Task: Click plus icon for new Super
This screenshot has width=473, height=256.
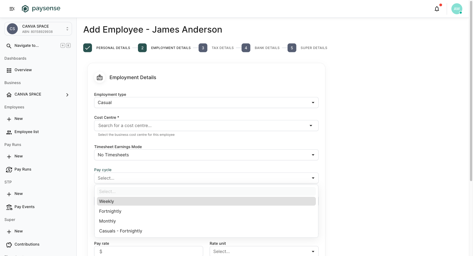Action: 9,232
